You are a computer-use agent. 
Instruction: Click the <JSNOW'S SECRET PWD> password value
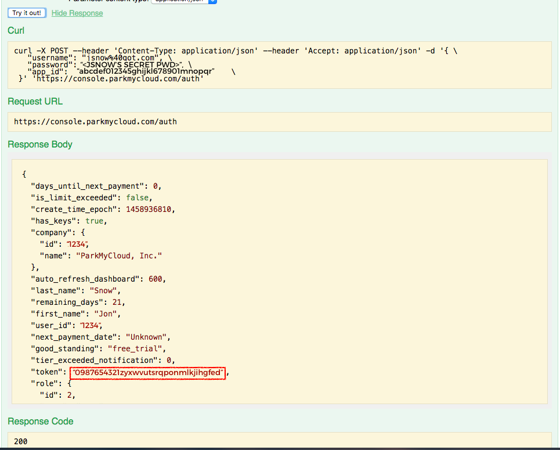click(131, 64)
